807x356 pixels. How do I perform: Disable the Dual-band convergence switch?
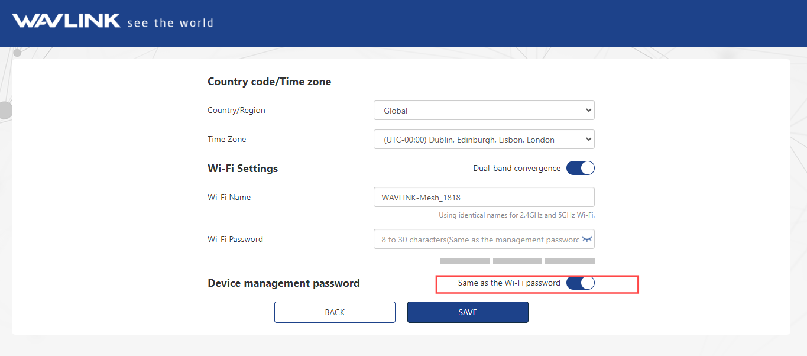580,169
